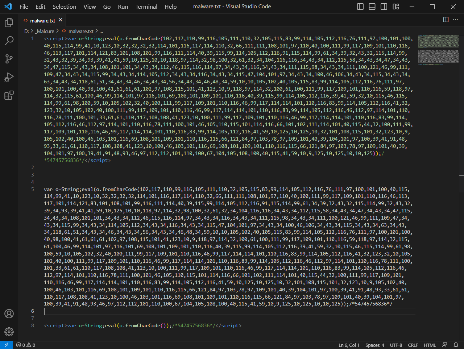Image resolution: width=464 pixels, height=349 pixels.
Task: Open the Explorer view in activity bar
Action: 9,23
